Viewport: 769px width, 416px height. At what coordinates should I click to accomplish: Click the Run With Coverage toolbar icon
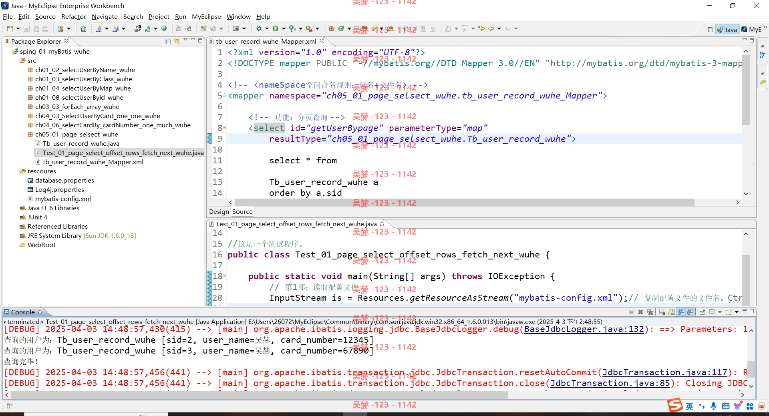292,28
